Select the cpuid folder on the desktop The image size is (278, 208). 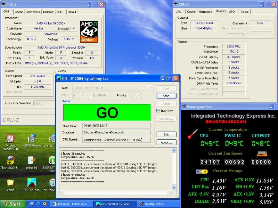10,183
